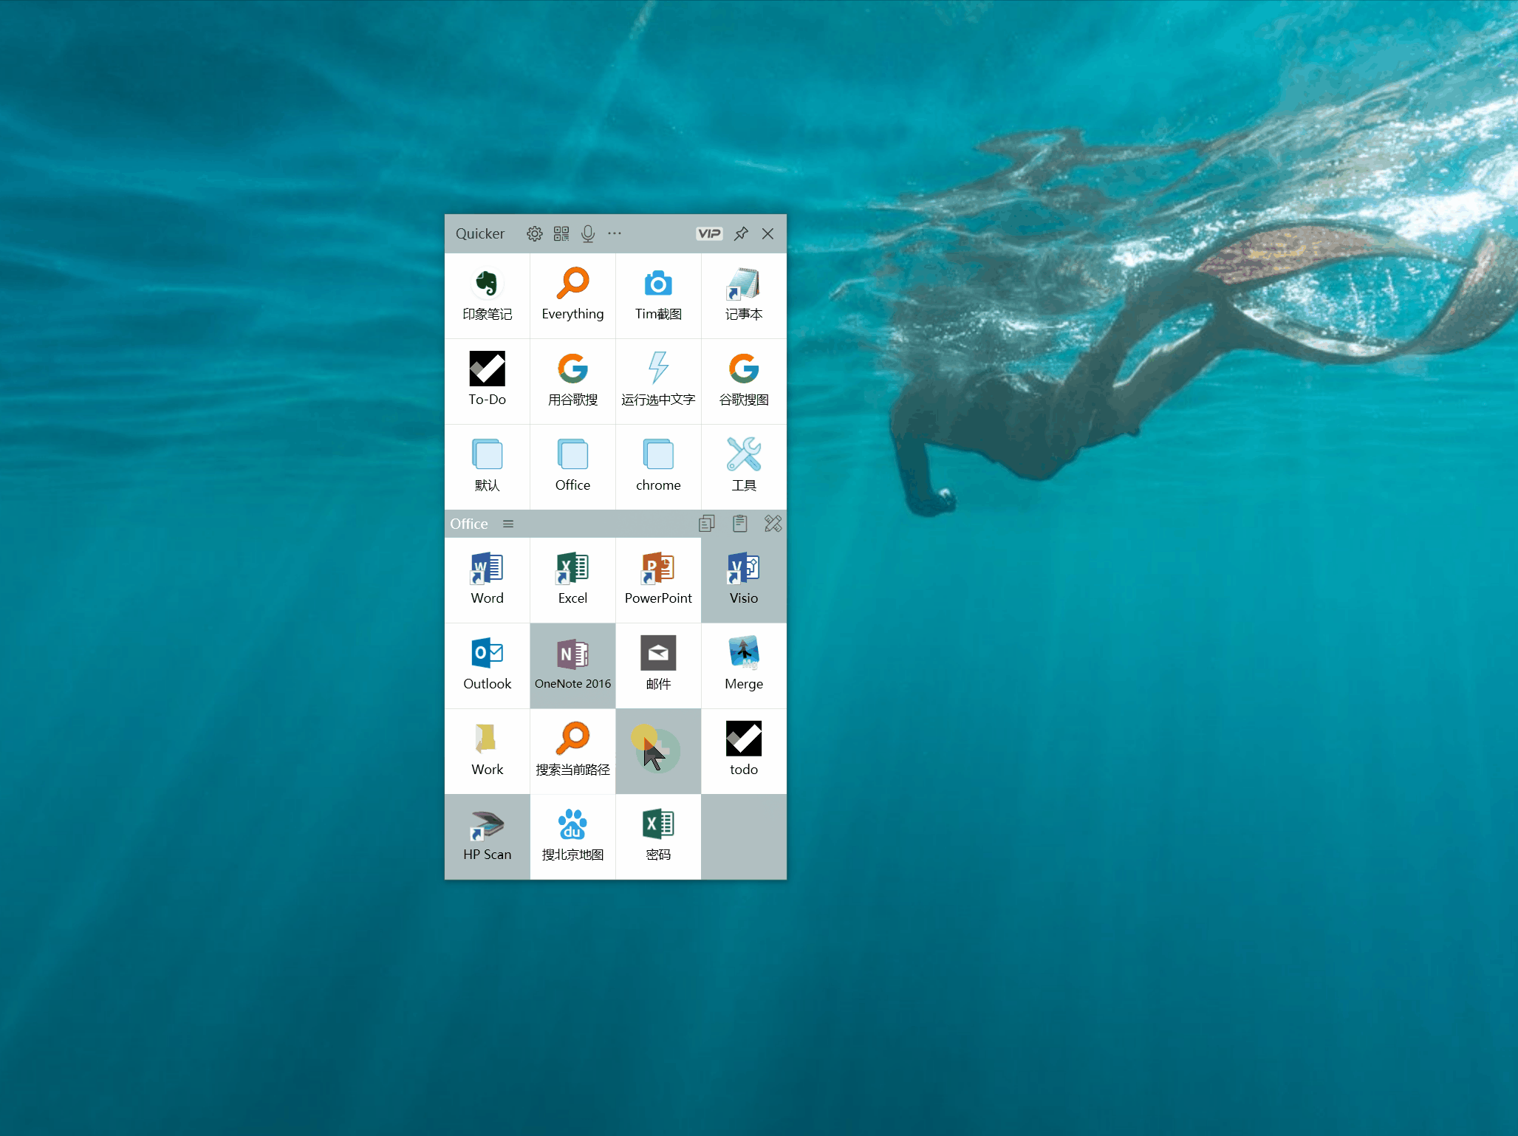The height and width of the screenshot is (1136, 1518).
Task: Start Tim截图 screenshot action
Action: pos(658,296)
